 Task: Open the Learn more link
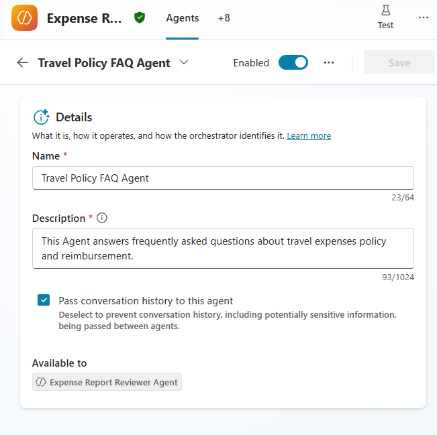point(309,136)
